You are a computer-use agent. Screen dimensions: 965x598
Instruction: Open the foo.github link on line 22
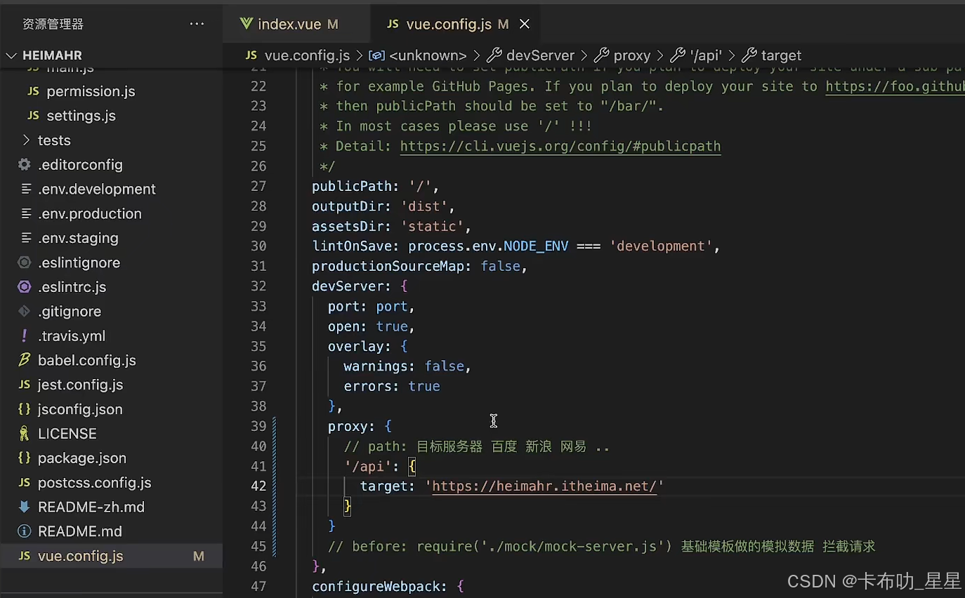click(895, 86)
